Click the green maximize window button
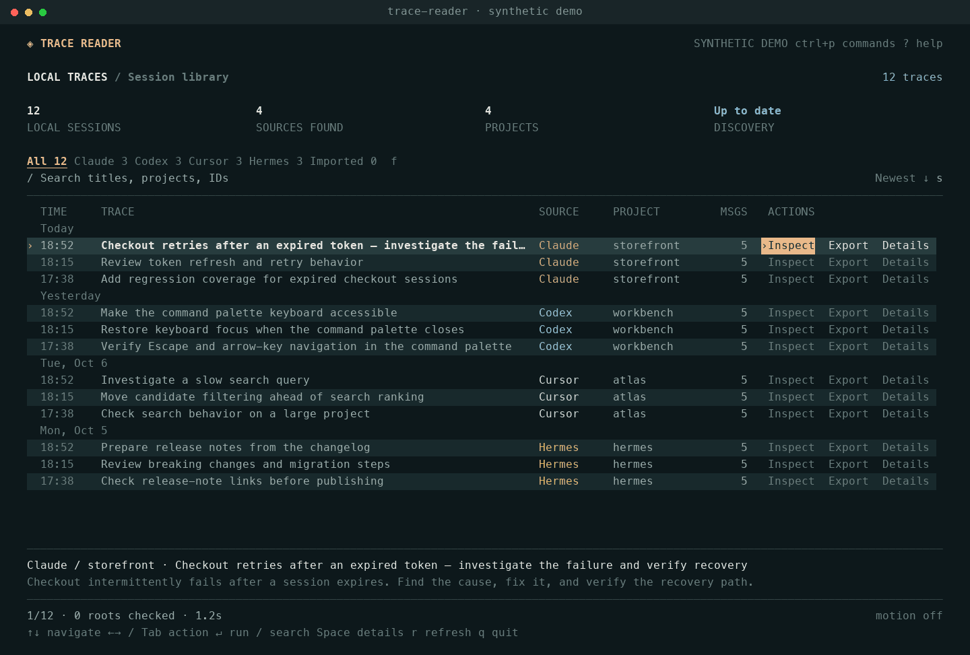The width and height of the screenshot is (970, 655). pyautogui.click(x=42, y=12)
